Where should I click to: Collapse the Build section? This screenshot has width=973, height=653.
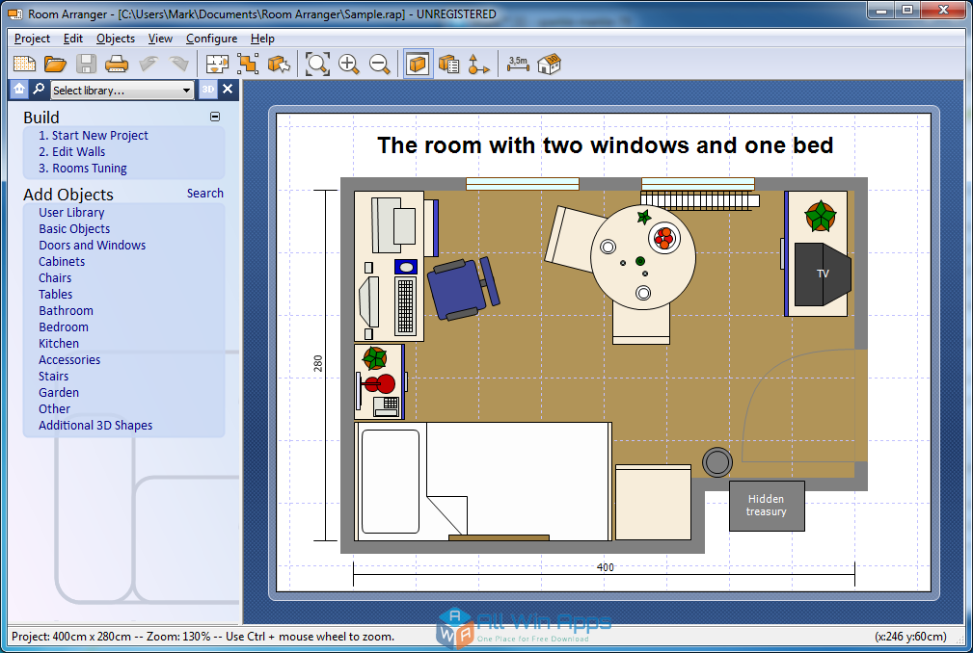215,117
